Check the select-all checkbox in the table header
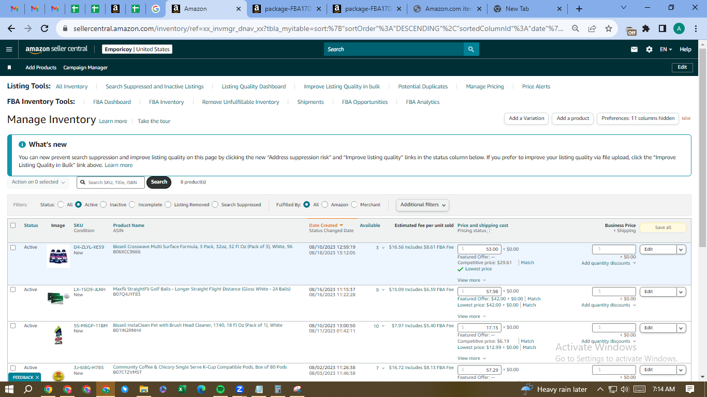Image resolution: width=707 pixels, height=397 pixels. (x=13, y=225)
